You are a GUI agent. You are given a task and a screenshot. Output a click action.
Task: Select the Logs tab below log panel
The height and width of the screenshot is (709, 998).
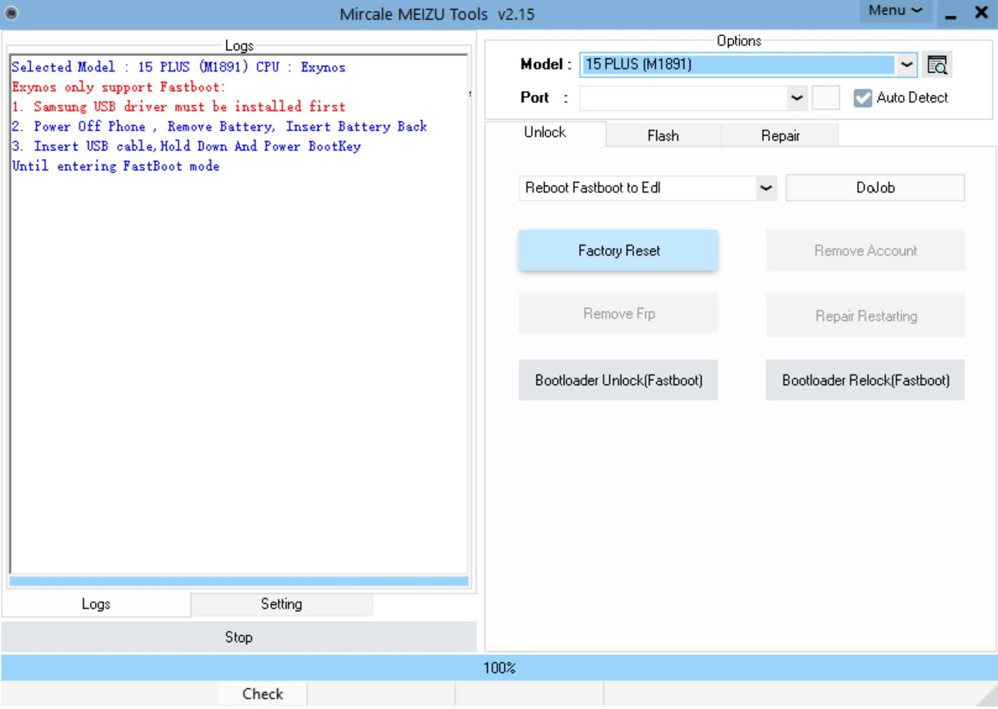pos(96,604)
